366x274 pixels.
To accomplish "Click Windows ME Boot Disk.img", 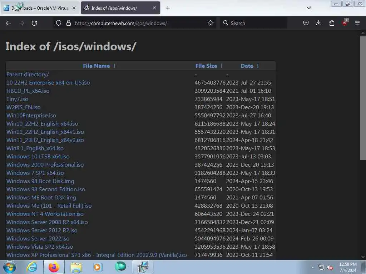I will click(x=41, y=198).
